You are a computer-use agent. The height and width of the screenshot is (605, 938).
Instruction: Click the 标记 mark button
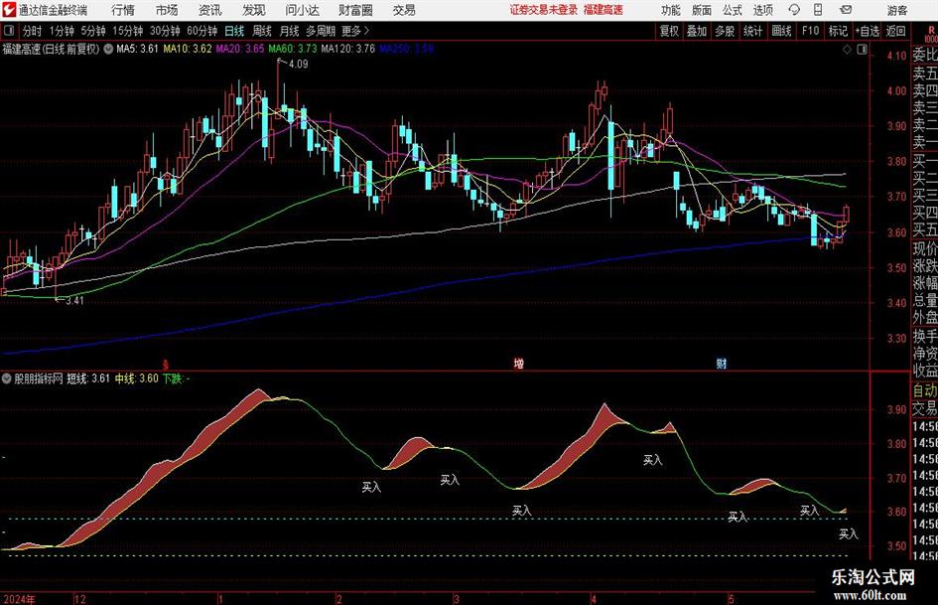click(x=838, y=31)
